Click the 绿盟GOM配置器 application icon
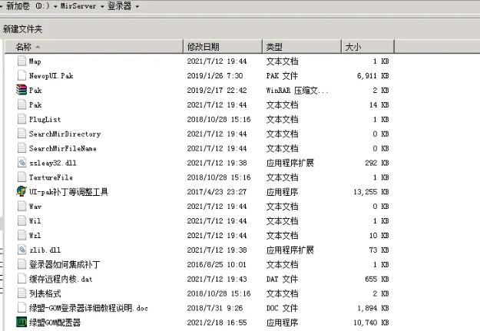 22,322
